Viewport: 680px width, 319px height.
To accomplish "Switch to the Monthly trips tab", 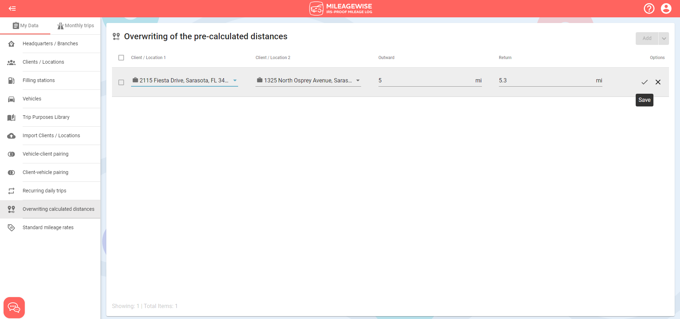I will coord(76,26).
